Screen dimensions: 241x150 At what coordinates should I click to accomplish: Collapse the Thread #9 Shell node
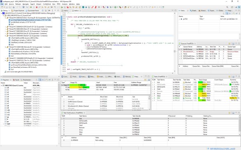[5, 36]
